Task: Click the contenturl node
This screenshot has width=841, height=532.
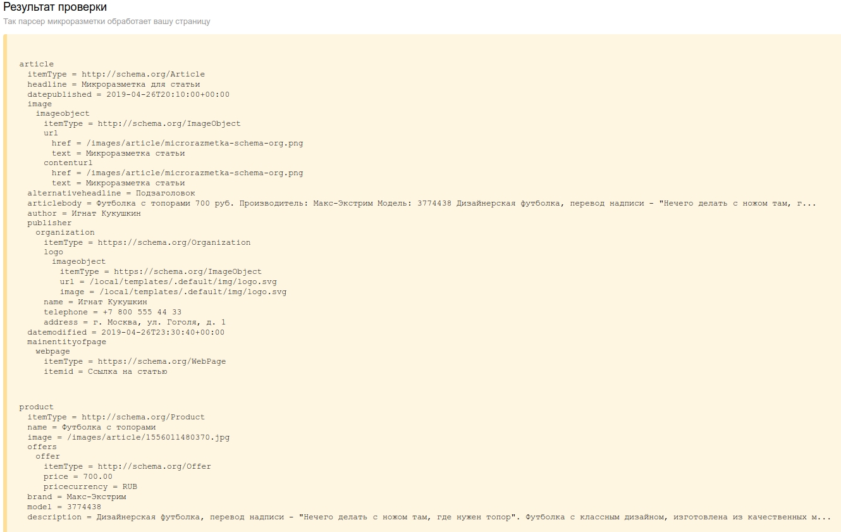Action: pos(68,163)
